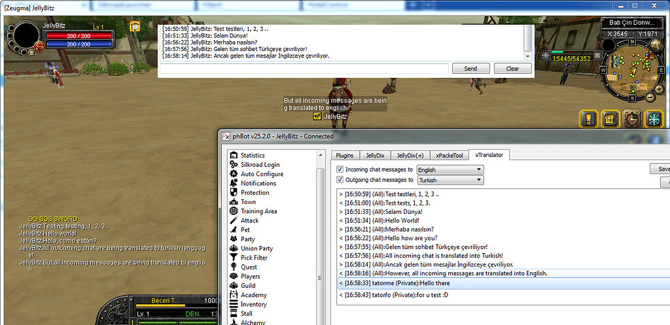This screenshot has width=670, height=325.
Task: Select the Attack sword icon
Action: pos(234,221)
